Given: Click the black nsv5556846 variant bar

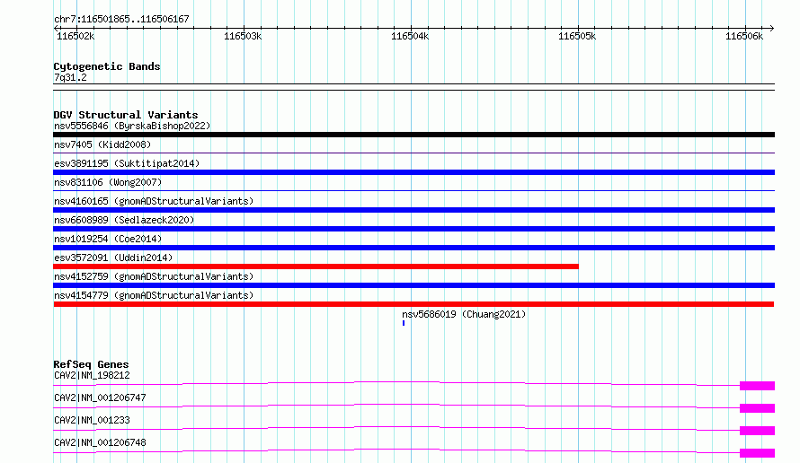Looking at the screenshot, I should click(x=413, y=135).
